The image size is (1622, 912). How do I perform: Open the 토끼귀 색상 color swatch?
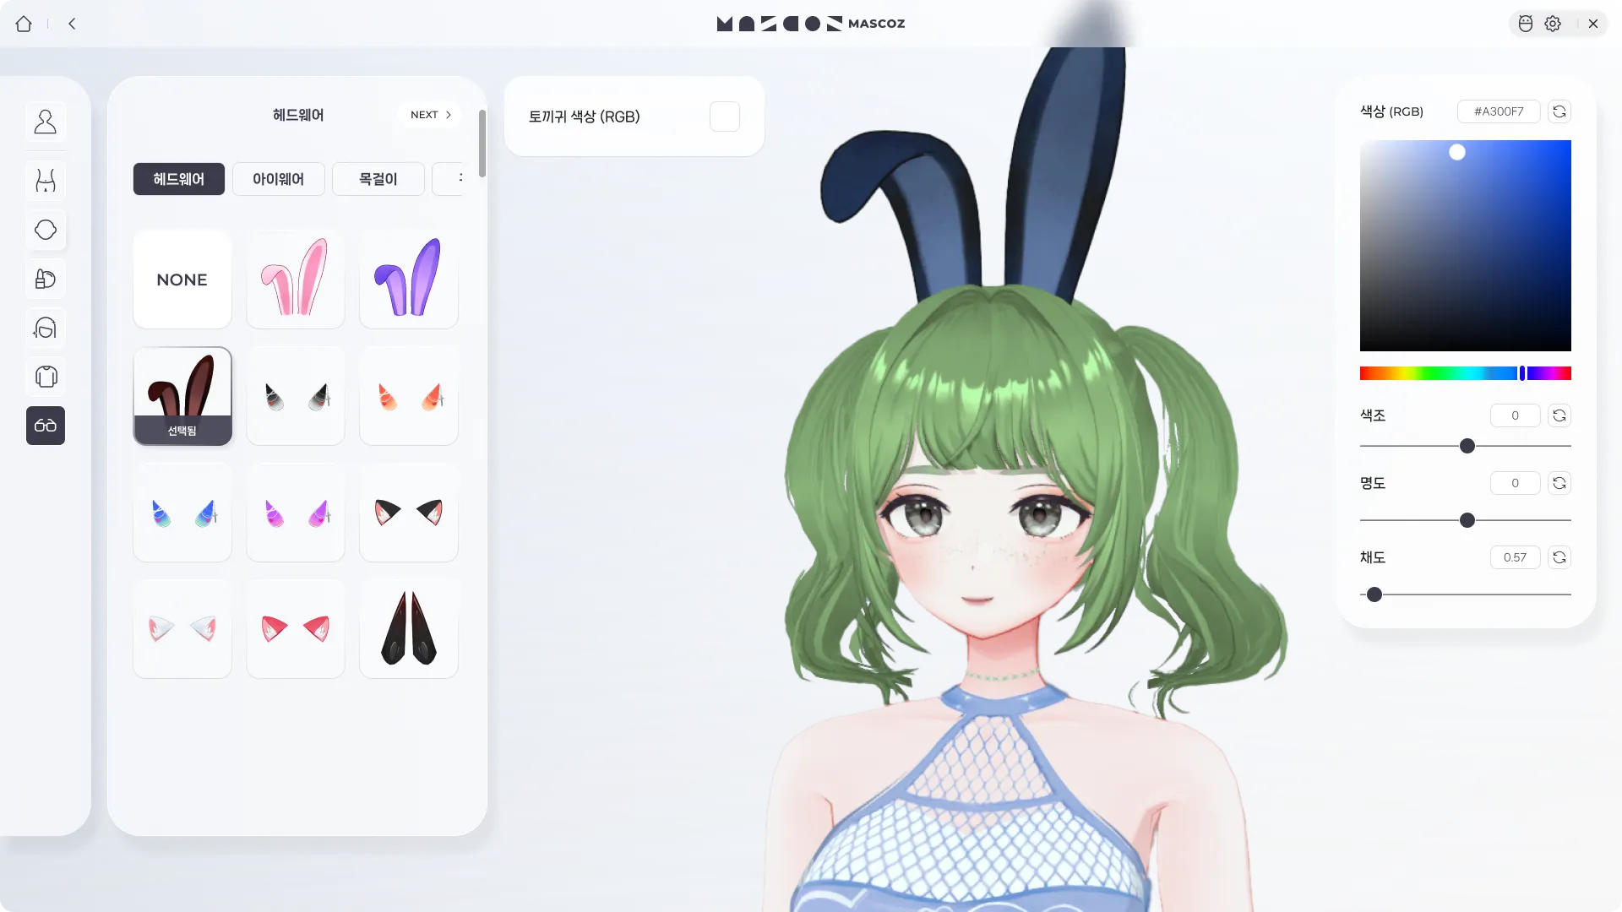(x=724, y=117)
